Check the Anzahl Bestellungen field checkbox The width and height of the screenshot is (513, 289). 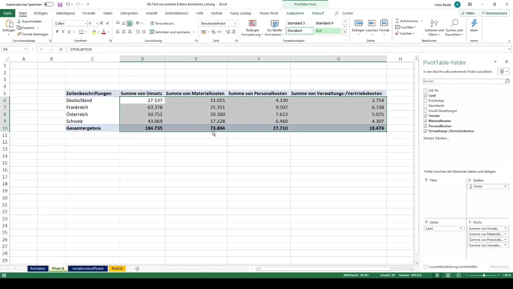pos(426,111)
